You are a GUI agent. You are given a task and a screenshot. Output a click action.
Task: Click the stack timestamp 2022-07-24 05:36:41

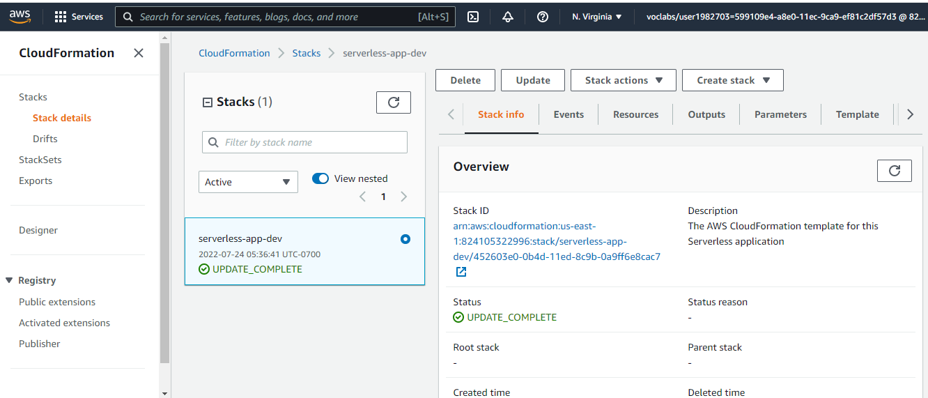(x=259, y=254)
